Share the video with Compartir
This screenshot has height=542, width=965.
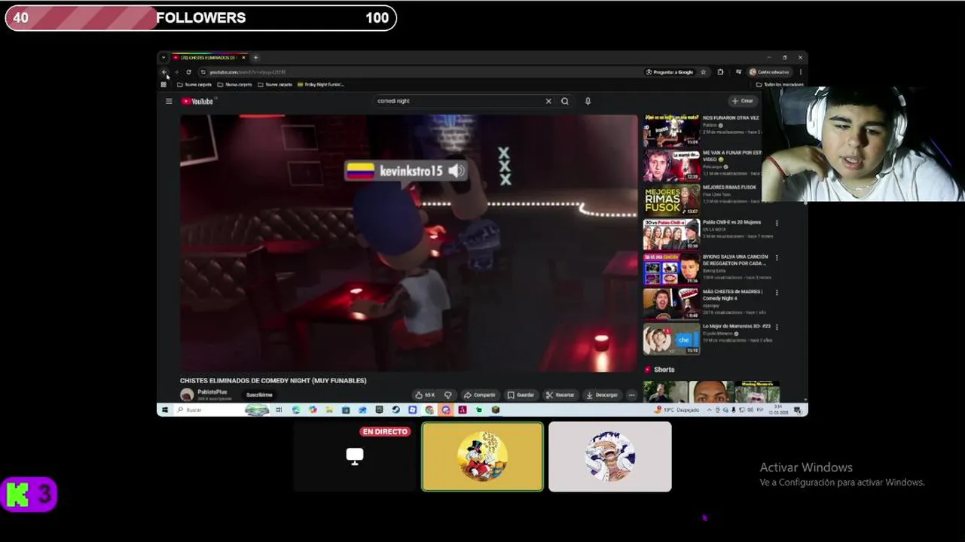[479, 394]
